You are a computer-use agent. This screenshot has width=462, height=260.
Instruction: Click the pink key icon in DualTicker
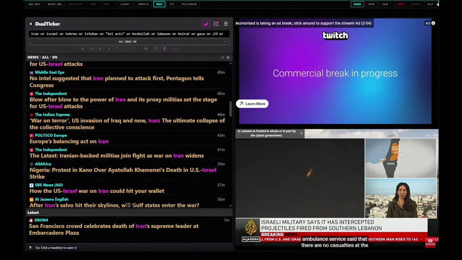pos(206,24)
